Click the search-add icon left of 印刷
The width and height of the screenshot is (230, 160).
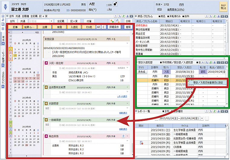(x=118, y=21)
